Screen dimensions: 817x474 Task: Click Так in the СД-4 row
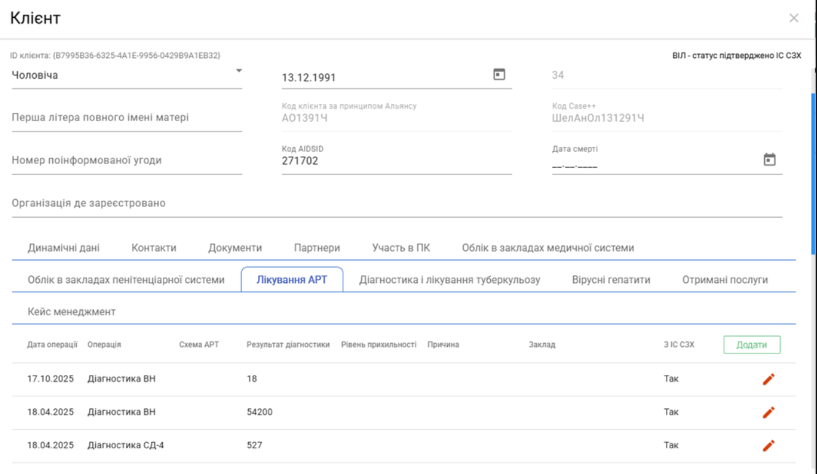(671, 445)
